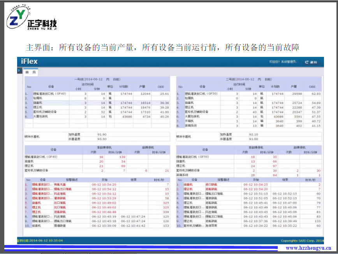
Task: Click stoppage duration value 97
Action: pos(275,166)
